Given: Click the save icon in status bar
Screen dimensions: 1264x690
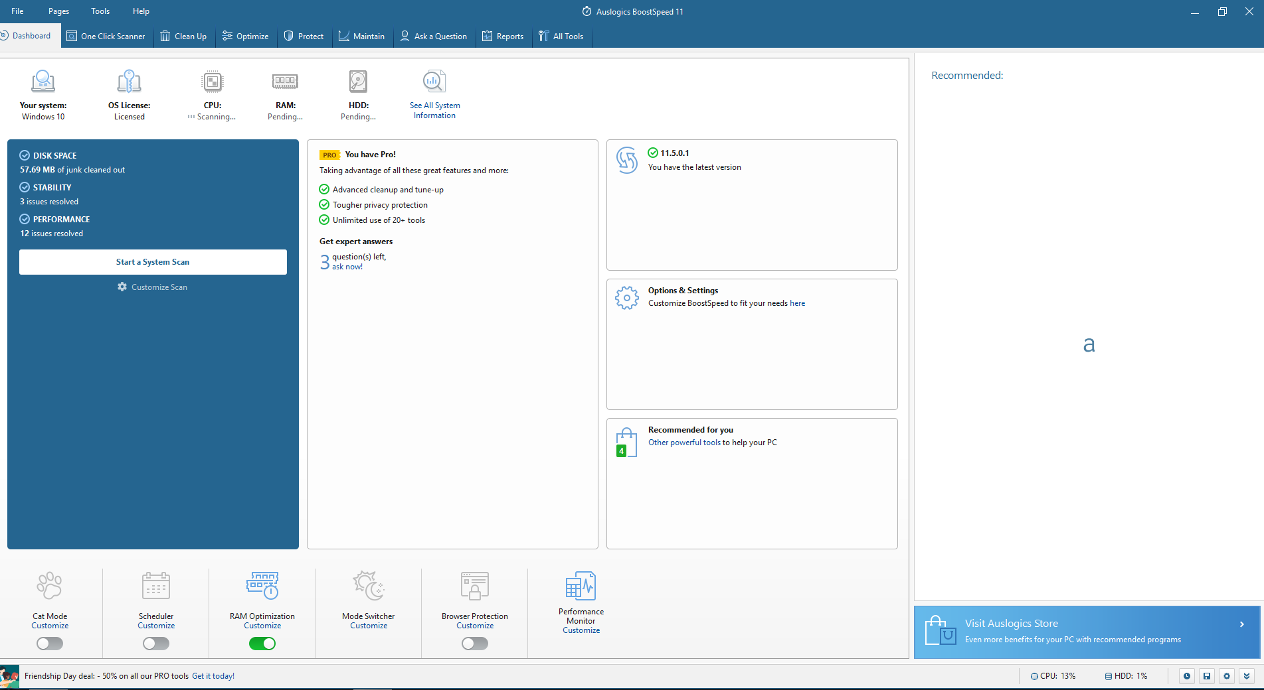Looking at the screenshot, I should [1207, 676].
